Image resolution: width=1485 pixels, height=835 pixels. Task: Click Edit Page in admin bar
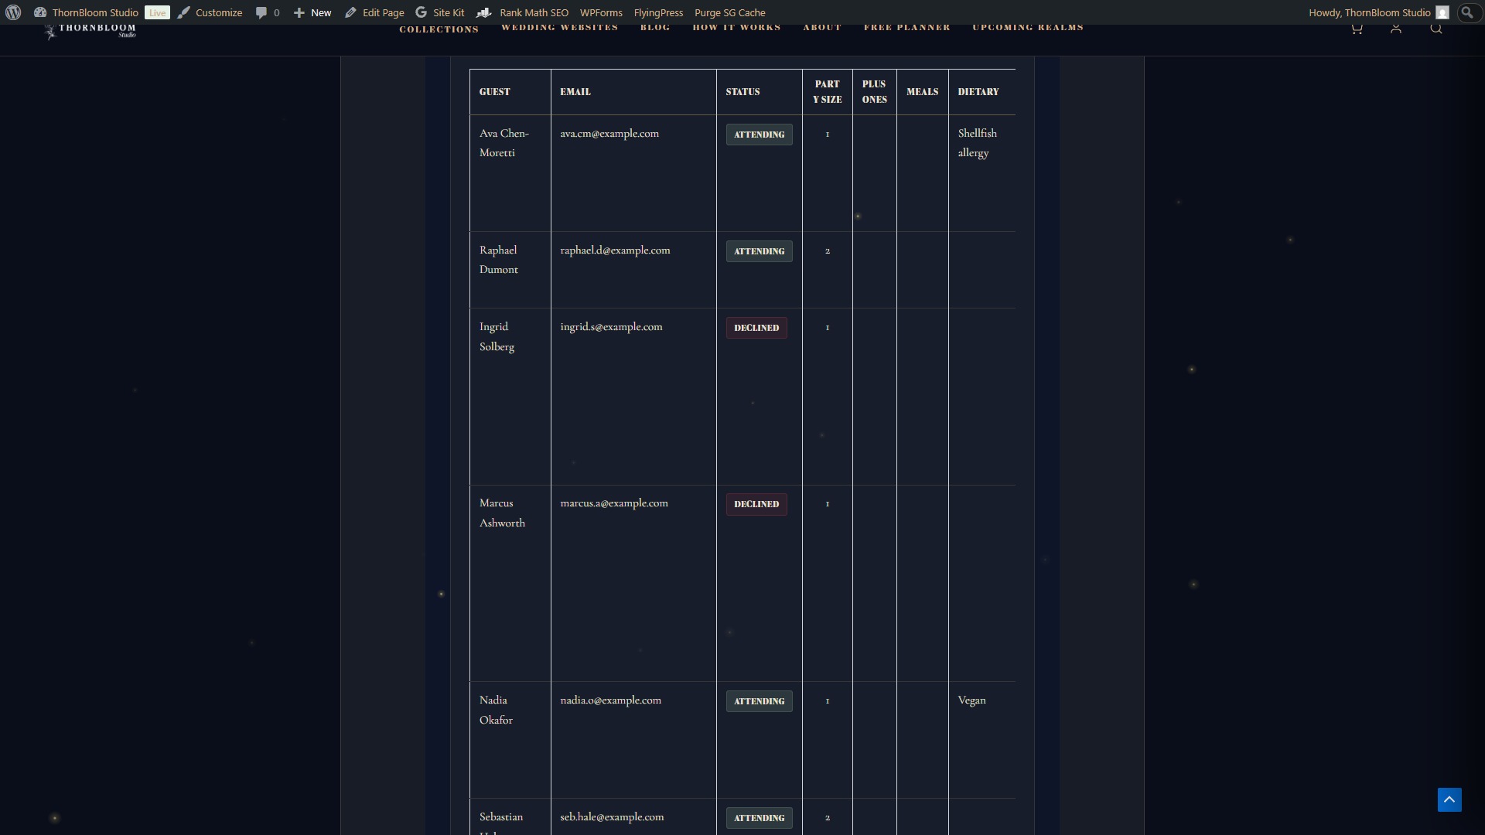coord(374,12)
